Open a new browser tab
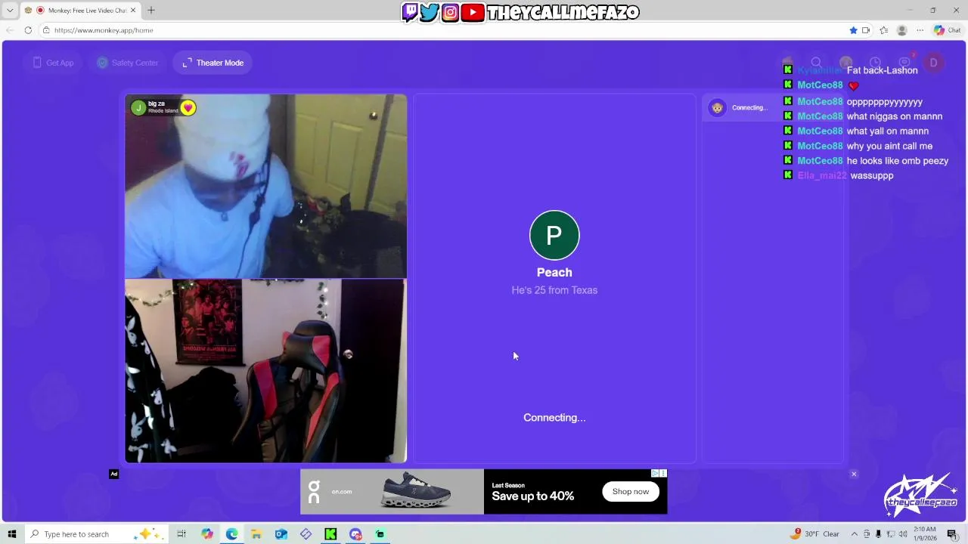Viewport: 968px width, 544px height. [151, 11]
